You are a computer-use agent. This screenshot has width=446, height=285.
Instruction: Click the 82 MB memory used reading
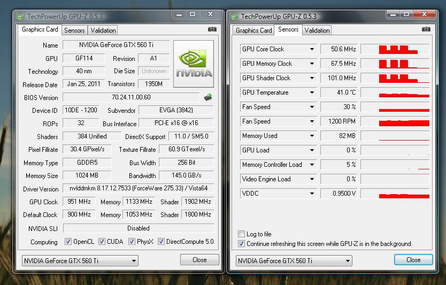pyautogui.click(x=339, y=136)
